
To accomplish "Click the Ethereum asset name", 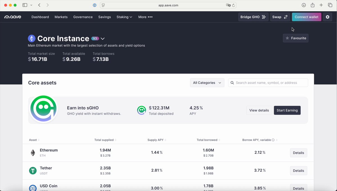I will (x=49, y=150).
